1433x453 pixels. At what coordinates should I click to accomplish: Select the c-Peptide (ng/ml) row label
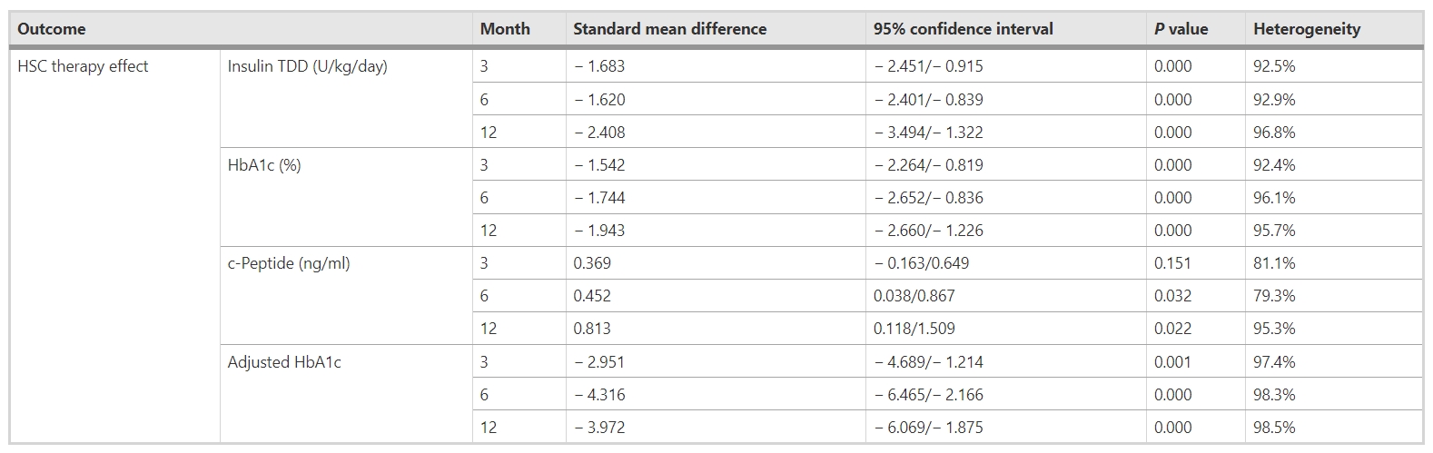(x=288, y=263)
